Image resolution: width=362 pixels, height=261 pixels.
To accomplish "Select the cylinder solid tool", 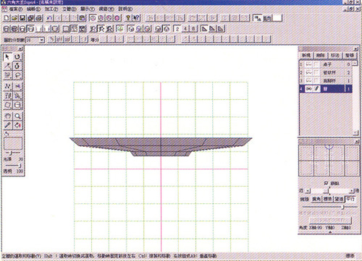I will (x=17, y=106).
